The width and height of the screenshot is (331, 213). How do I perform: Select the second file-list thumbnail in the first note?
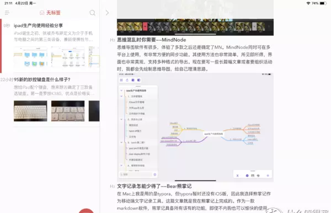68,57
